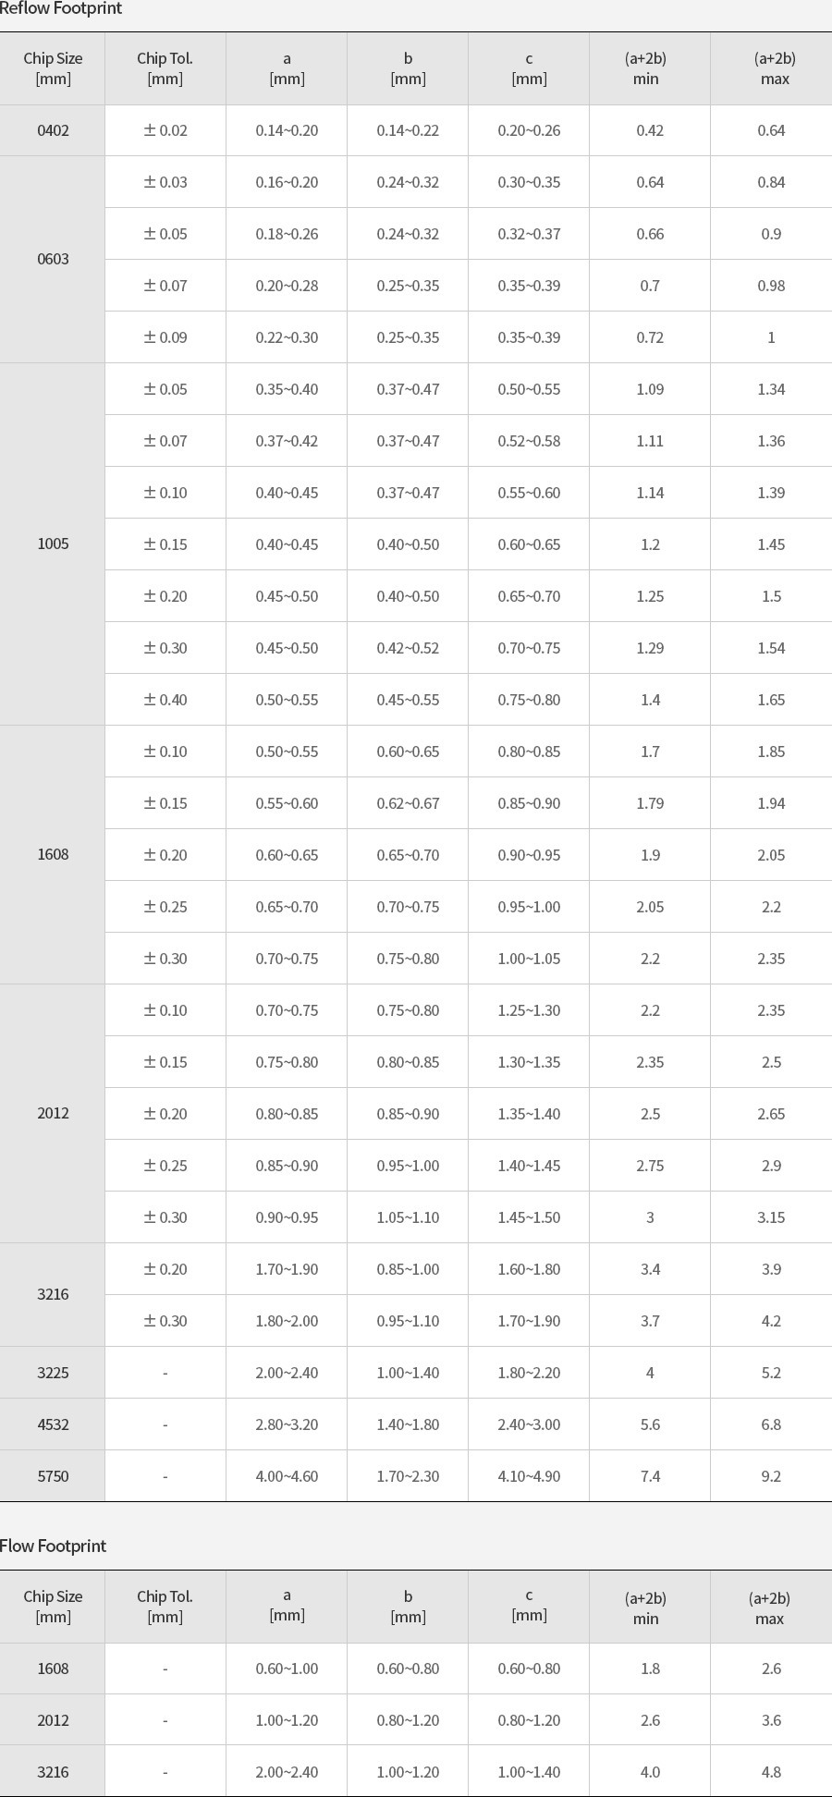Viewport: 832px width, 1797px height.
Task: Click the 4.8 max value in Flow table
Action: [771, 1772]
